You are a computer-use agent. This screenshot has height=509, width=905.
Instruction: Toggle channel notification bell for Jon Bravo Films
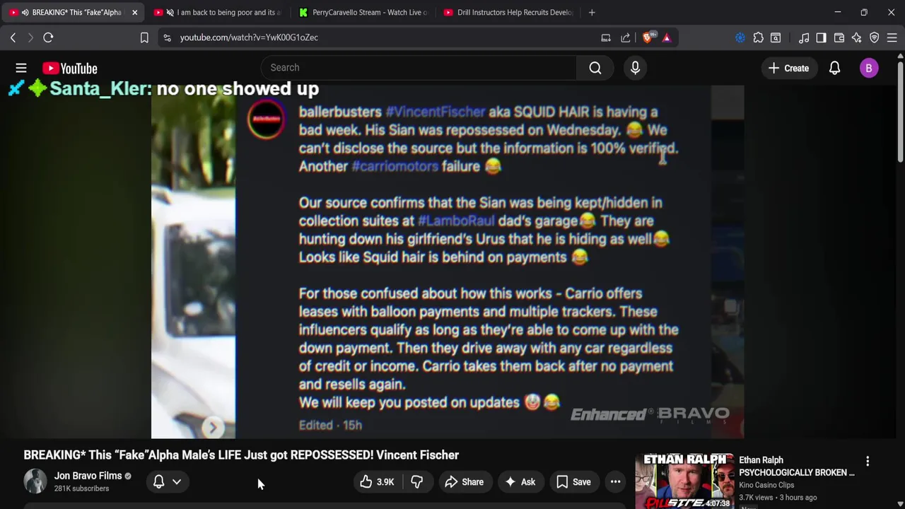point(159,481)
